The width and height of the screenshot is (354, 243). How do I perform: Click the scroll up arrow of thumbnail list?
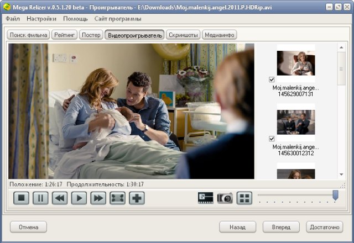coord(341,47)
